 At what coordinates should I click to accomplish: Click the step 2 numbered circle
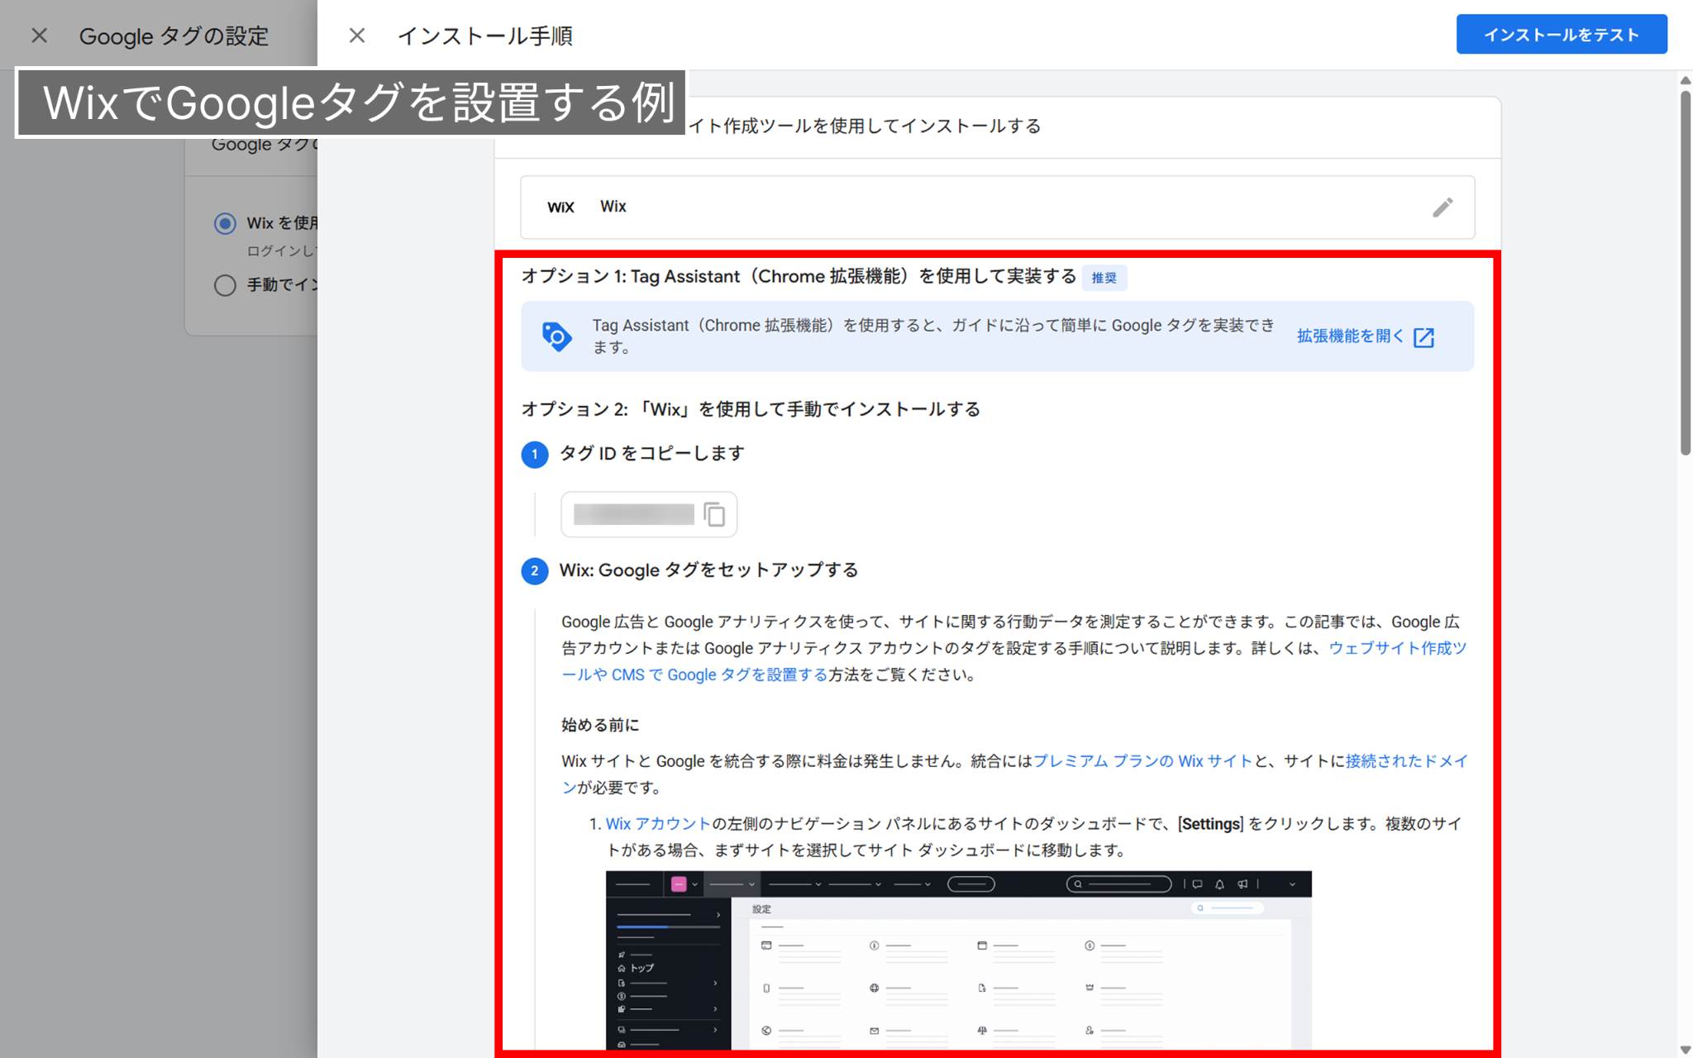[534, 570]
